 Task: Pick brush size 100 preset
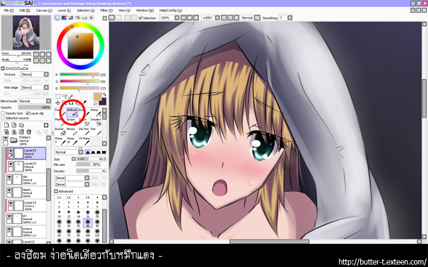(87, 232)
